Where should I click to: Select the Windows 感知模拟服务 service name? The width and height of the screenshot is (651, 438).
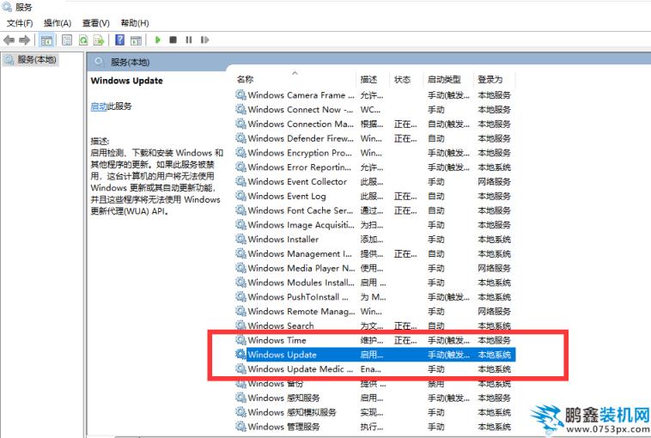coord(292,412)
